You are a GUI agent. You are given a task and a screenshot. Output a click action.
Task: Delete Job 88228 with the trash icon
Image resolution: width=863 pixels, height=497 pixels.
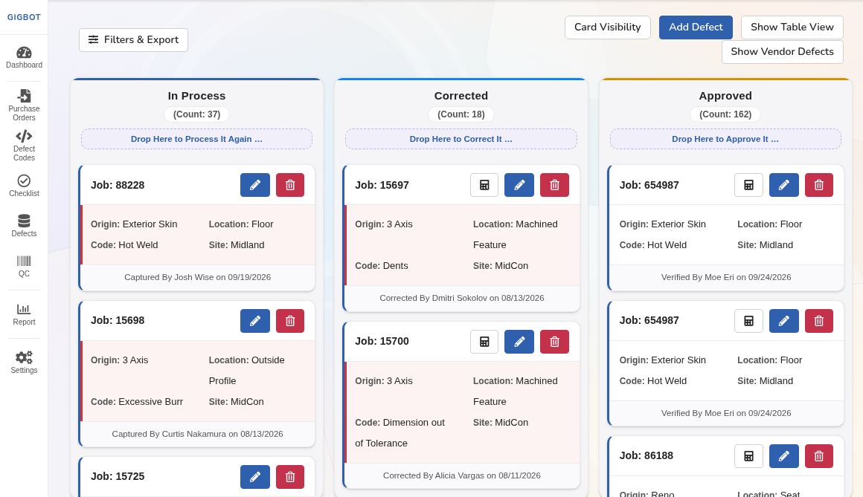point(290,185)
